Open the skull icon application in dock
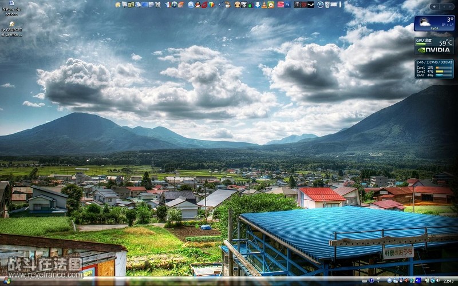This screenshot has width=458, height=286. 243,5
